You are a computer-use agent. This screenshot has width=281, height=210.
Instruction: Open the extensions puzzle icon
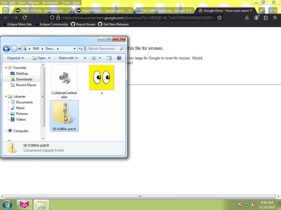pos(266,17)
